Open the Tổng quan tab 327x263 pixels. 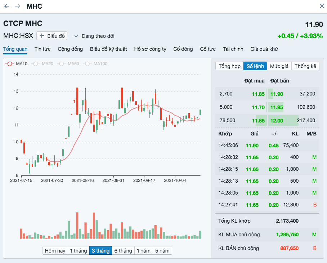click(x=15, y=49)
